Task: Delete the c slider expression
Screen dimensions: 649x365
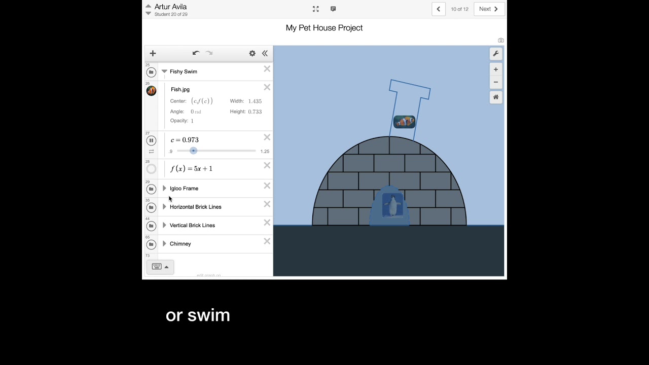Action: click(267, 137)
